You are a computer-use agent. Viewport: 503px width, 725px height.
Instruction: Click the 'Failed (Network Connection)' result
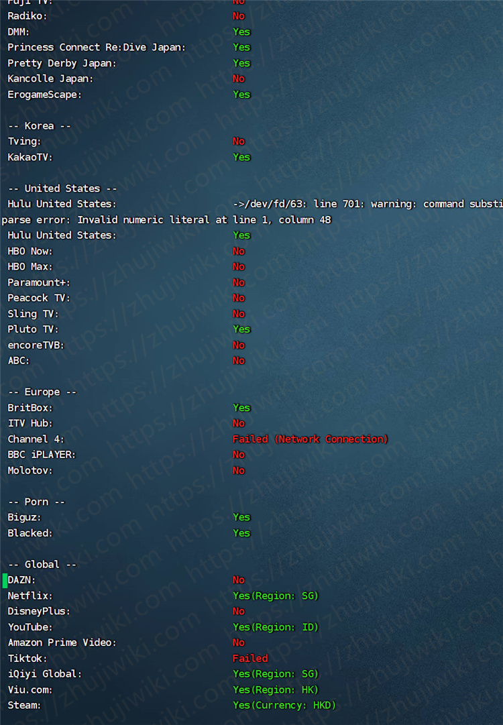[311, 439]
